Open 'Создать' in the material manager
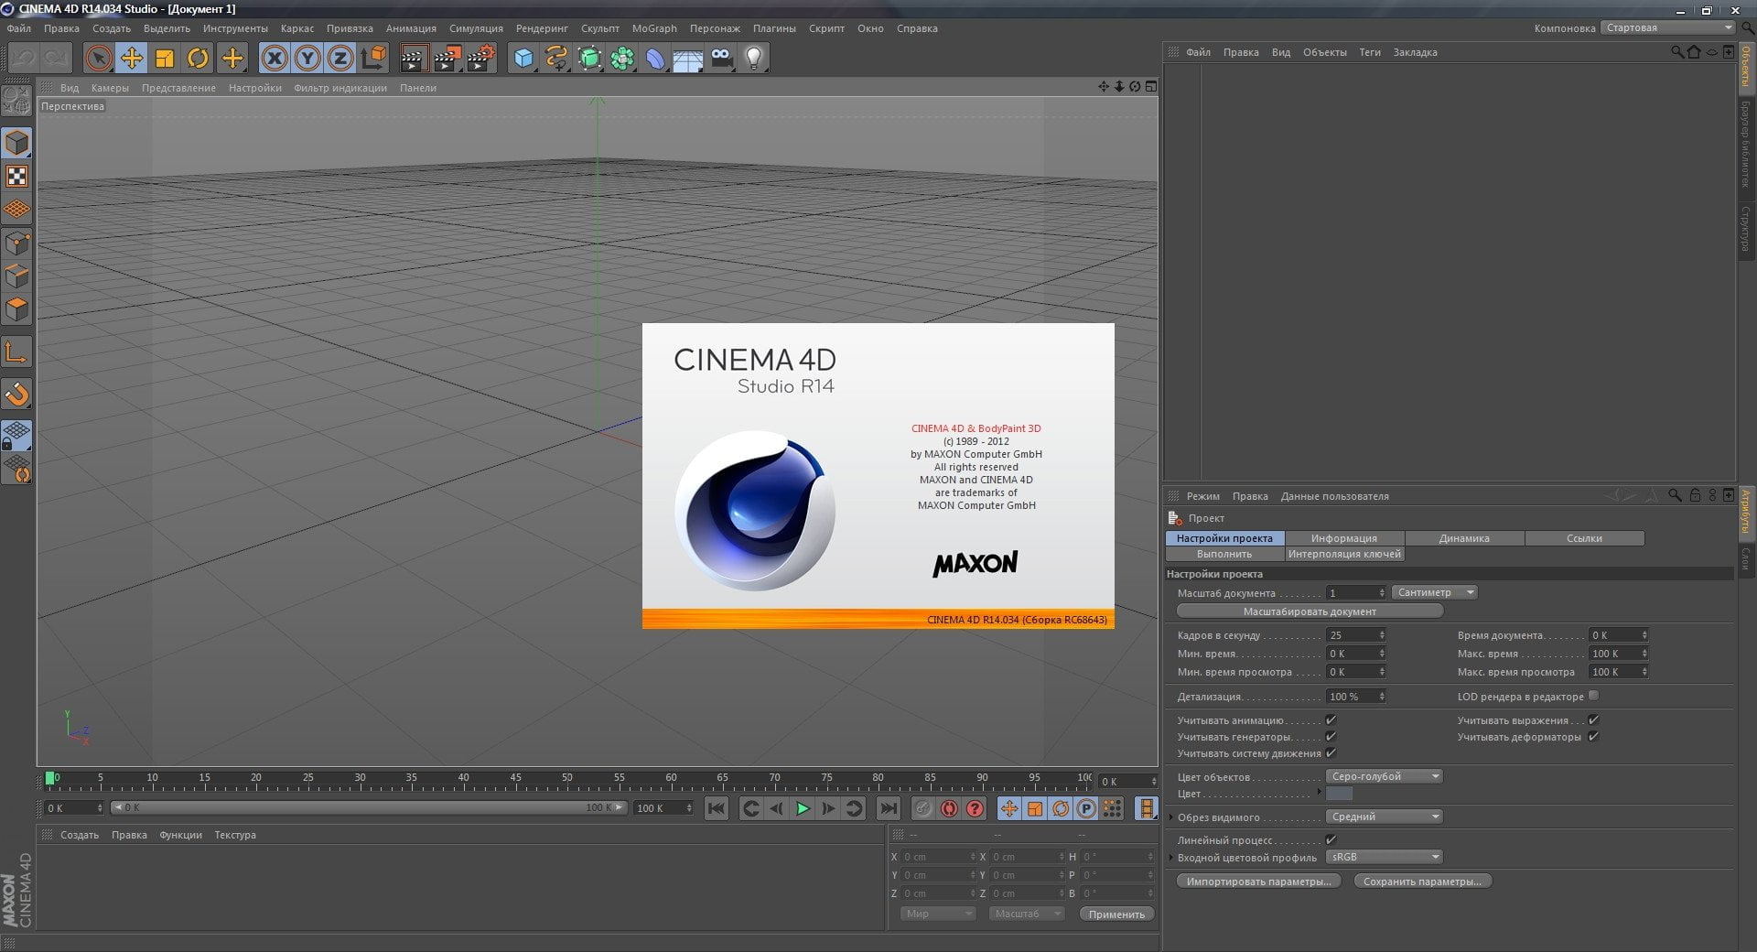This screenshot has height=952, width=1757. point(80,835)
